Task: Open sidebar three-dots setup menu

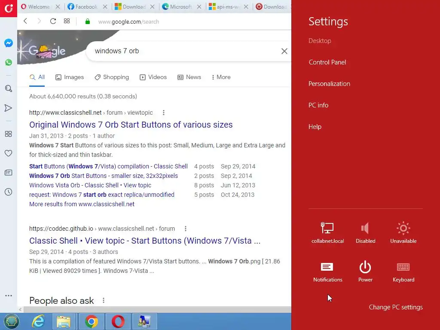Action: click(9, 296)
